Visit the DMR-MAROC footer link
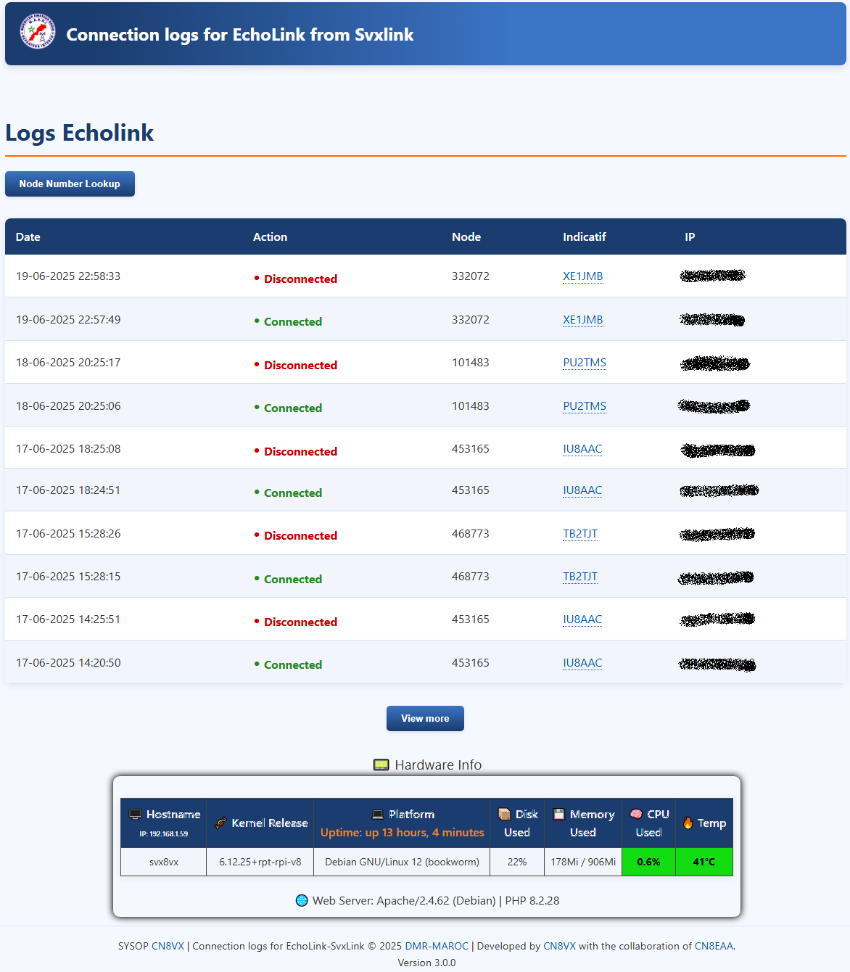The height and width of the screenshot is (972, 850). click(x=437, y=946)
